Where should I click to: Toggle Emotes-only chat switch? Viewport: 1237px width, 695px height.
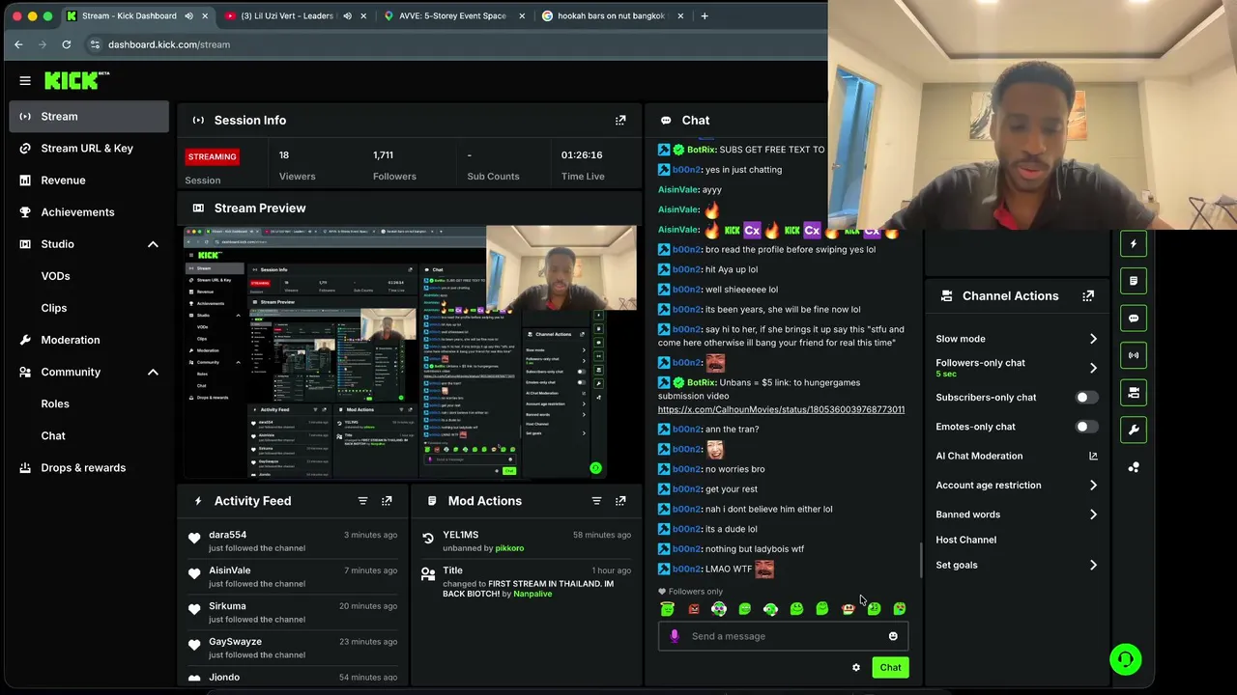pyautogui.click(x=1086, y=427)
